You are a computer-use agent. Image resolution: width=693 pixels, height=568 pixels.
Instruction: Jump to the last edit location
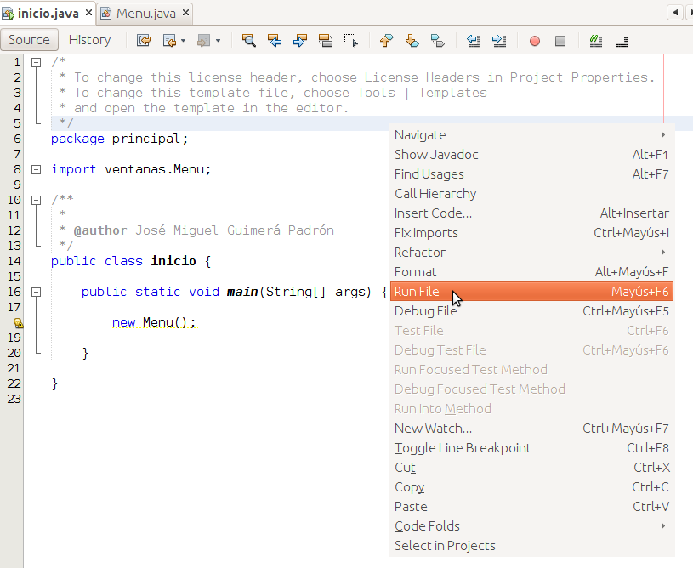pos(143,40)
